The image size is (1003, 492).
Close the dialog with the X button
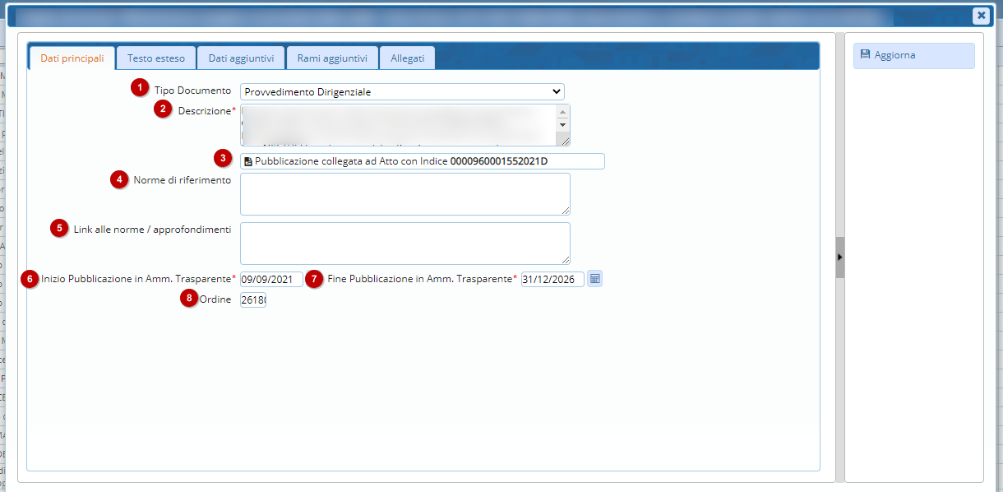[x=980, y=16]
